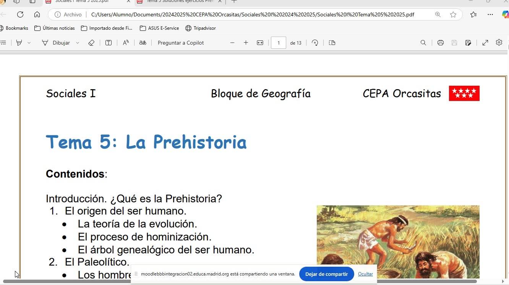Choose the add text tool
Image resolution: width=509 pixels, height=285 pixels.
(x=109, y=43)
